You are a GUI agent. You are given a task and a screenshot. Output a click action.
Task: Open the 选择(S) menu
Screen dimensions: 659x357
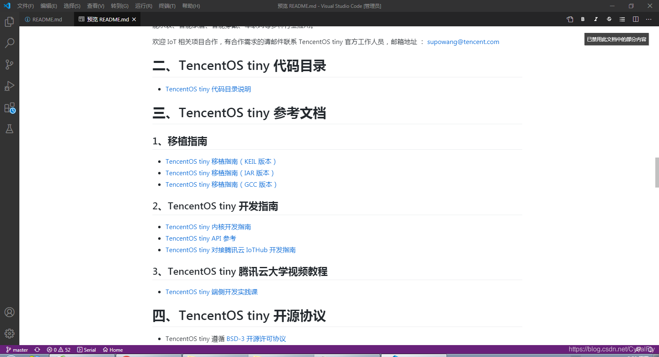[72, 6]
